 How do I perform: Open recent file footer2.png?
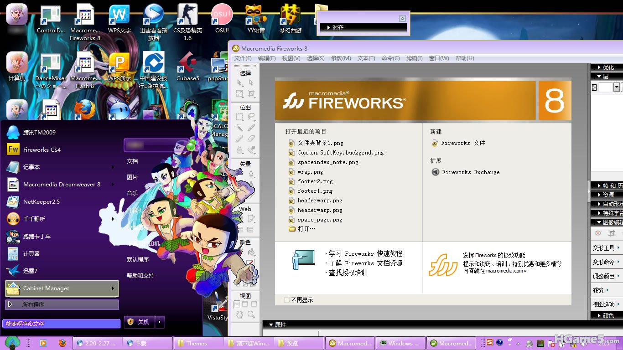pos(311,181)
